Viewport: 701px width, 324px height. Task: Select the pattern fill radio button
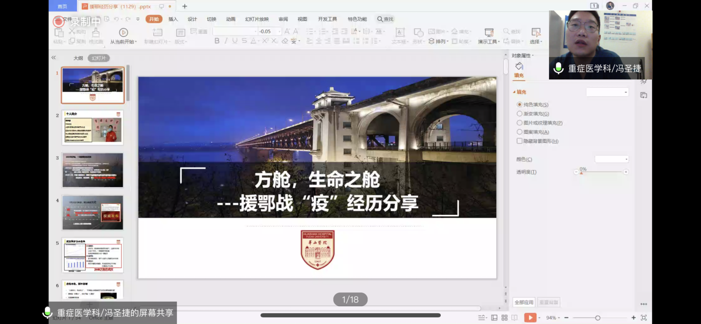[519, 132]
